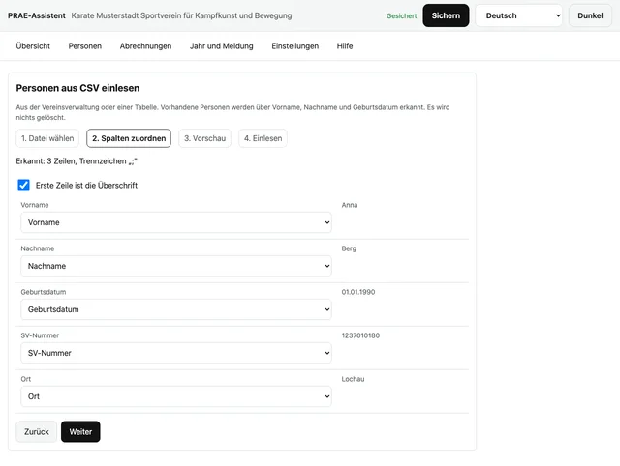
Task: Click the Gesichert status text
Action: click(402, 16)
